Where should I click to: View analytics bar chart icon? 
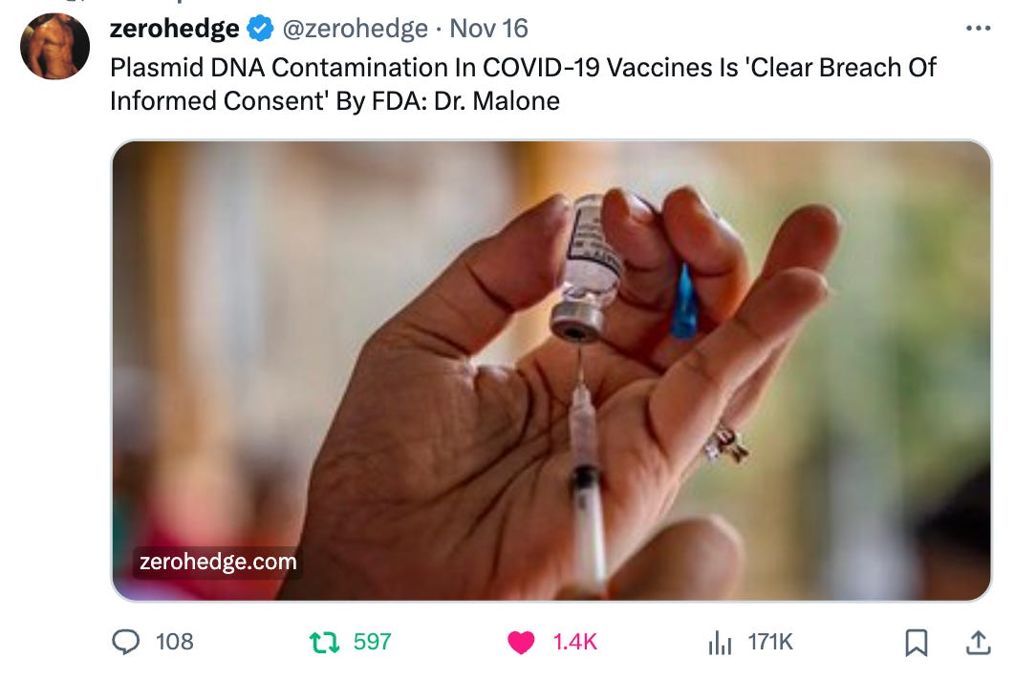pyautogui.click(x=720, y=643)
